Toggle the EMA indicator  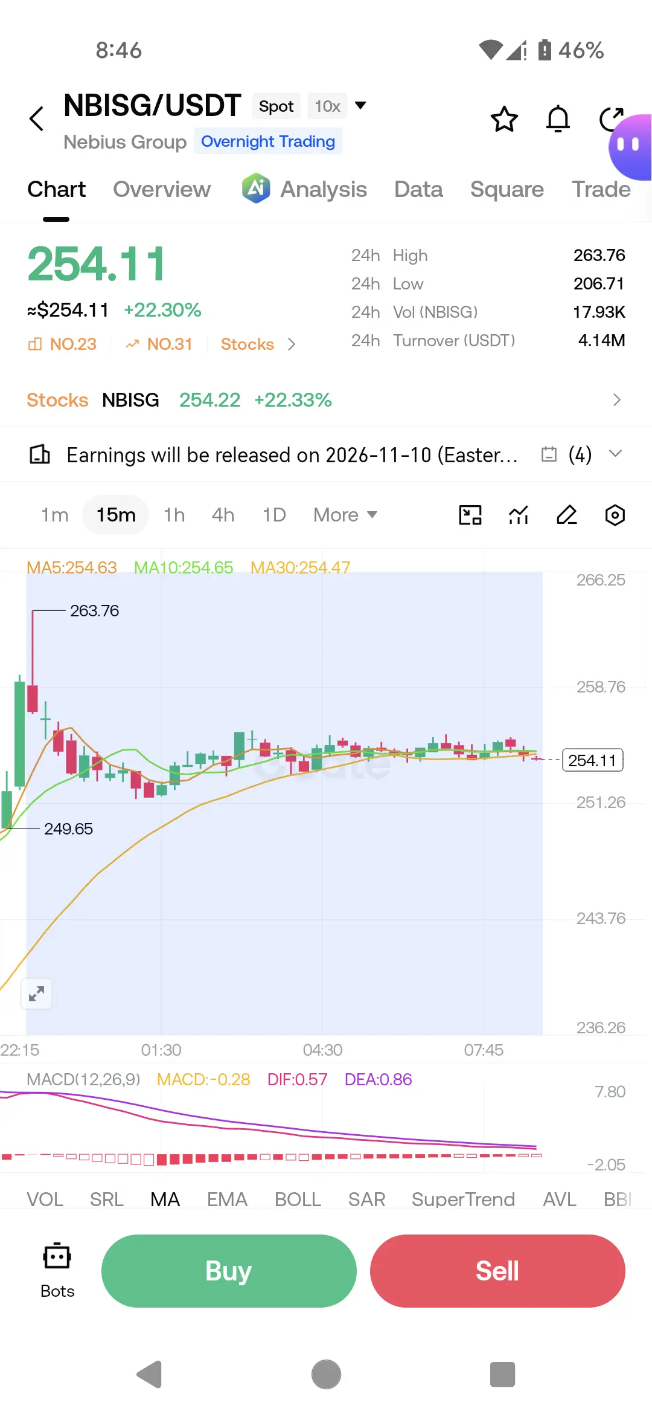(227, 1199)
